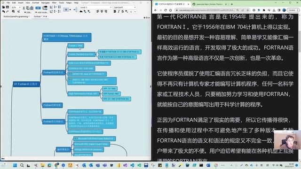Select the 'Fortran的发展历史' node

click(54, 72)
